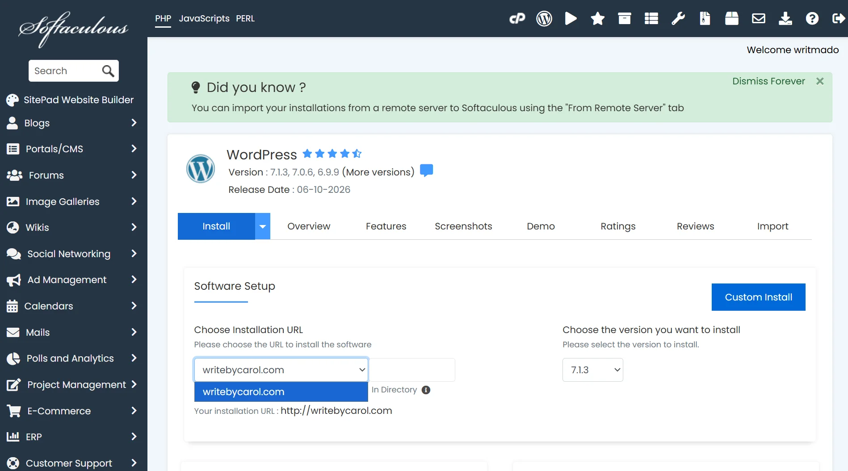
Task: Close the Did you know banner
Action: point(820,81)
